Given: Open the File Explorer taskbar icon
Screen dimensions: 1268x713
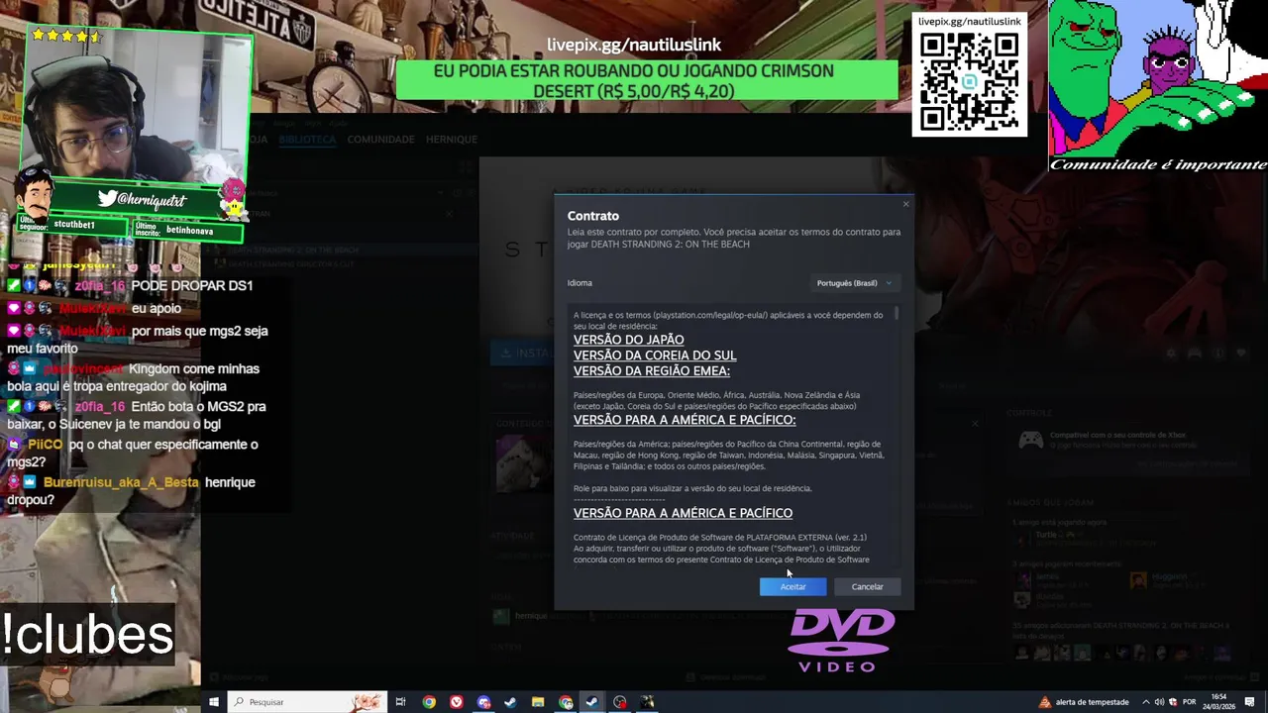Looking at the screenshot, I should 538,702.
